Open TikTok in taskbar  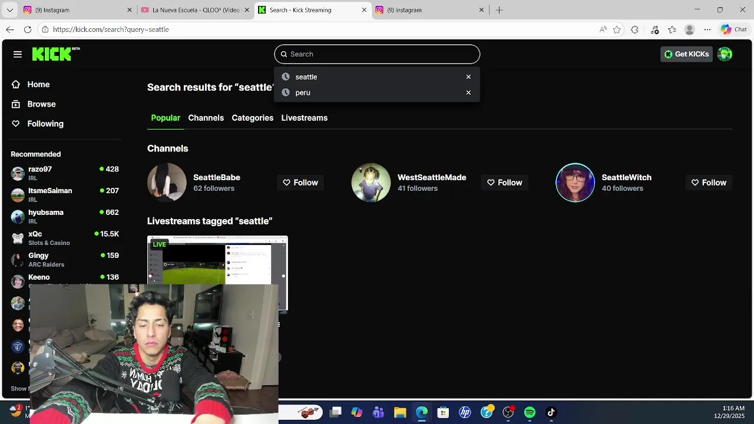(551, 412)
